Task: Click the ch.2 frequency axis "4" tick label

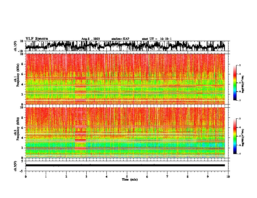Action: coord(23,138)
